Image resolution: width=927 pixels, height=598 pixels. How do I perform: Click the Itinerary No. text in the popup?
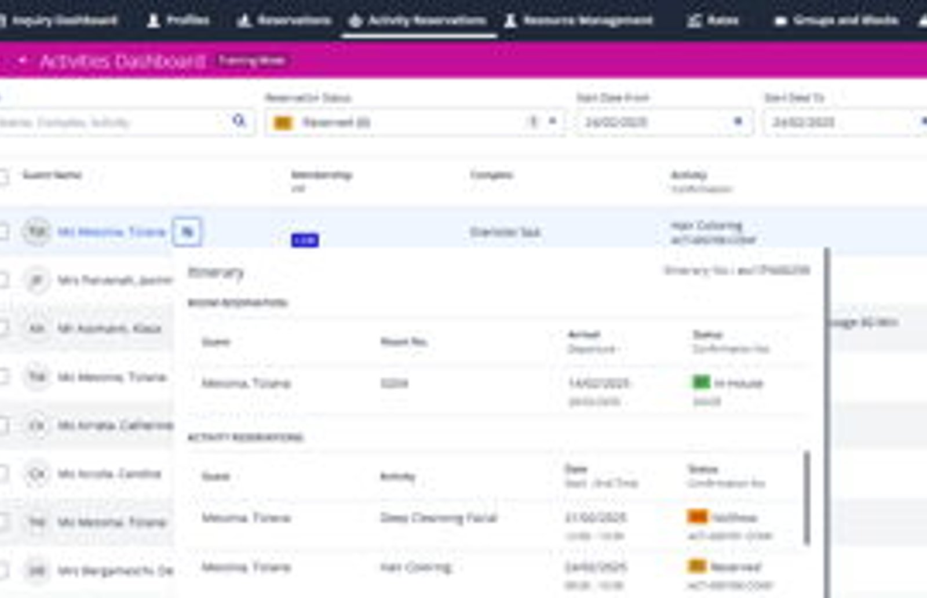pos(736,271)
